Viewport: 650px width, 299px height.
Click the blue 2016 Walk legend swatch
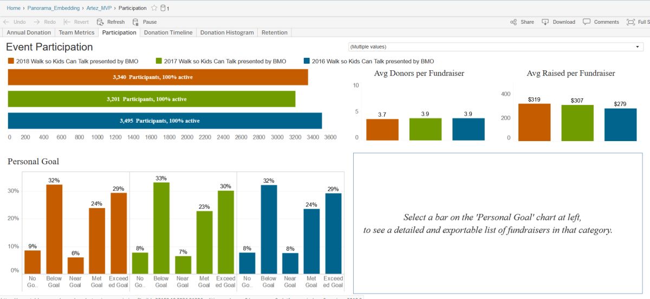[x=307, y=61]
